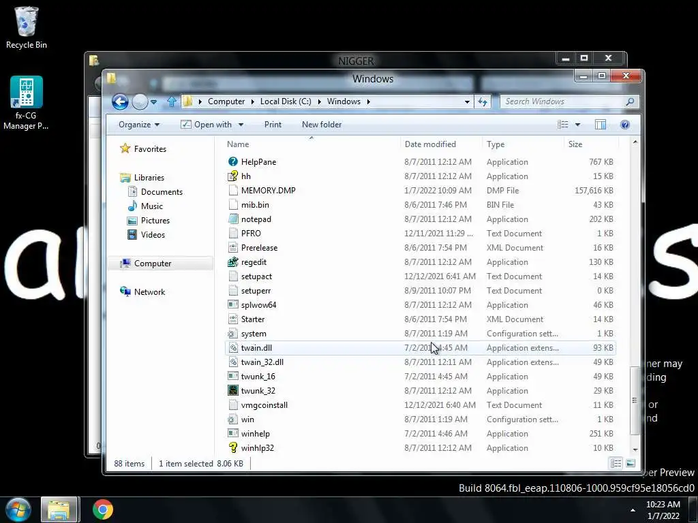Select the hh application icon
Image resolution: width=698 pixels, height=523 pixels.
(233, 176)
